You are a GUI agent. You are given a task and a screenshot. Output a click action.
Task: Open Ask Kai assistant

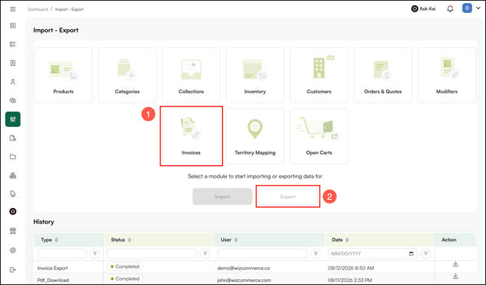pos(424,9)
